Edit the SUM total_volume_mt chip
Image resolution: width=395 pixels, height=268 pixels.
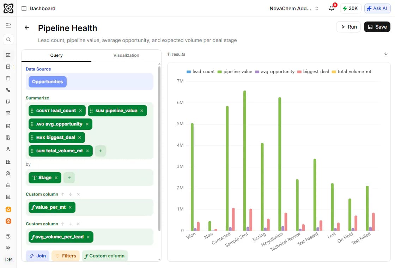pos(60,151)
